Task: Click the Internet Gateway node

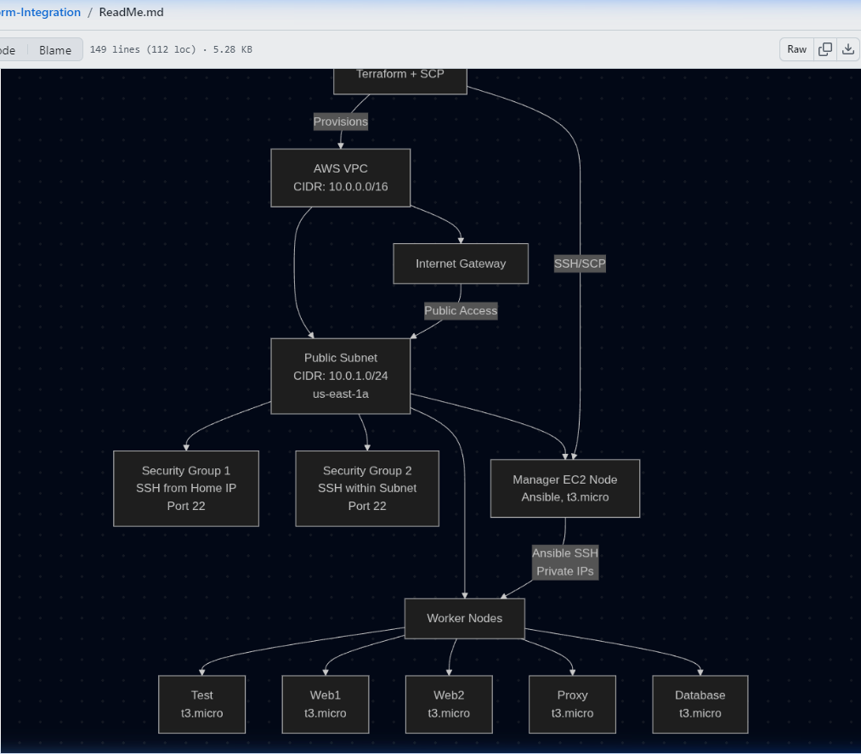Action: [x=460, y=264]
